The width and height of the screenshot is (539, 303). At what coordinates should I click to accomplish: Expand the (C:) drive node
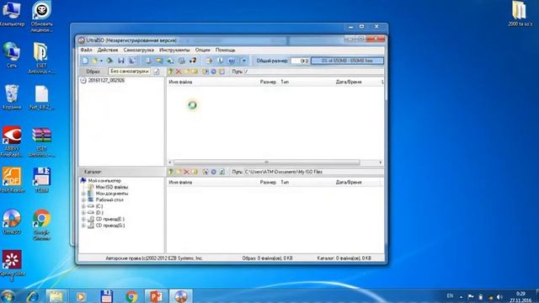click(x=83, y=206)
